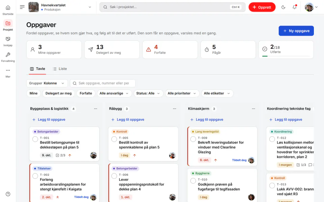Toggle dark mode moon icon
324x202 pixels.
point(283,7)
